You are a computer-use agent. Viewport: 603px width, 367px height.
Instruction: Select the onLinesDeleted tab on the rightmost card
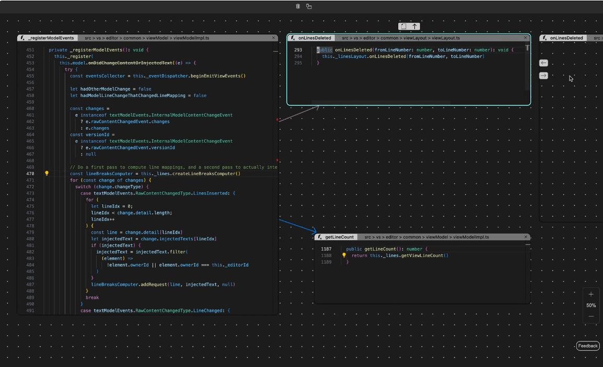(563, 38)
